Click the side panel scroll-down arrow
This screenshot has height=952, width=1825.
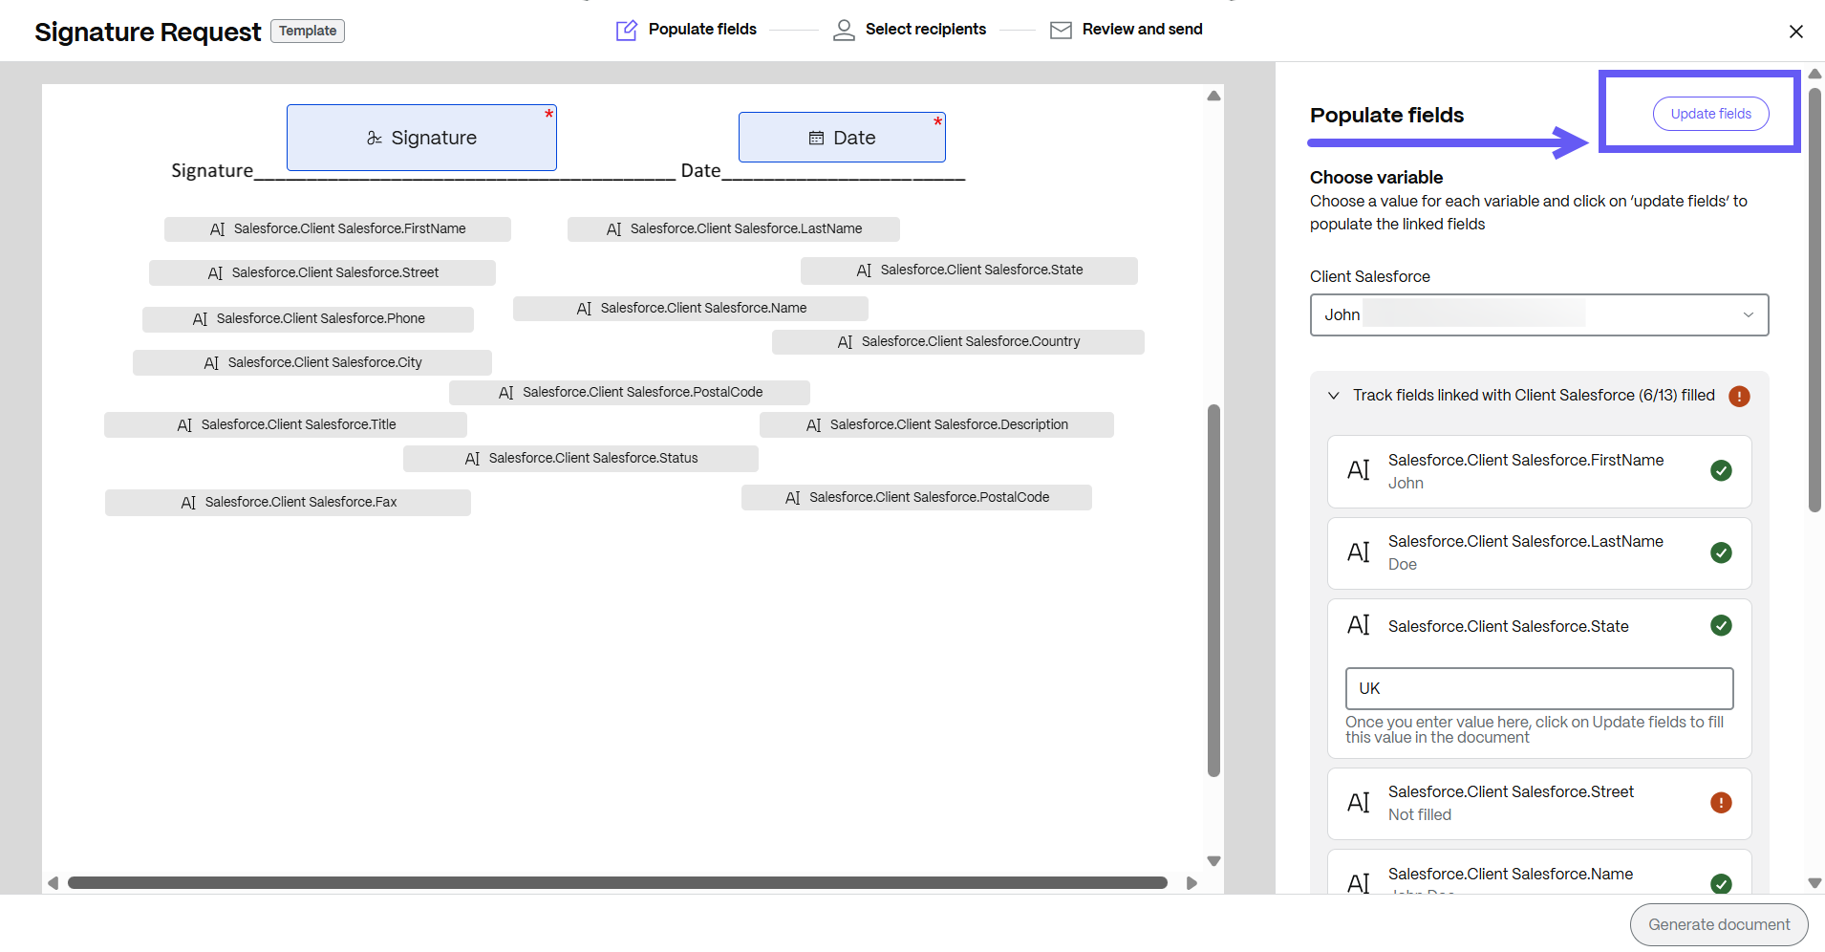(x=1814, y=883)
